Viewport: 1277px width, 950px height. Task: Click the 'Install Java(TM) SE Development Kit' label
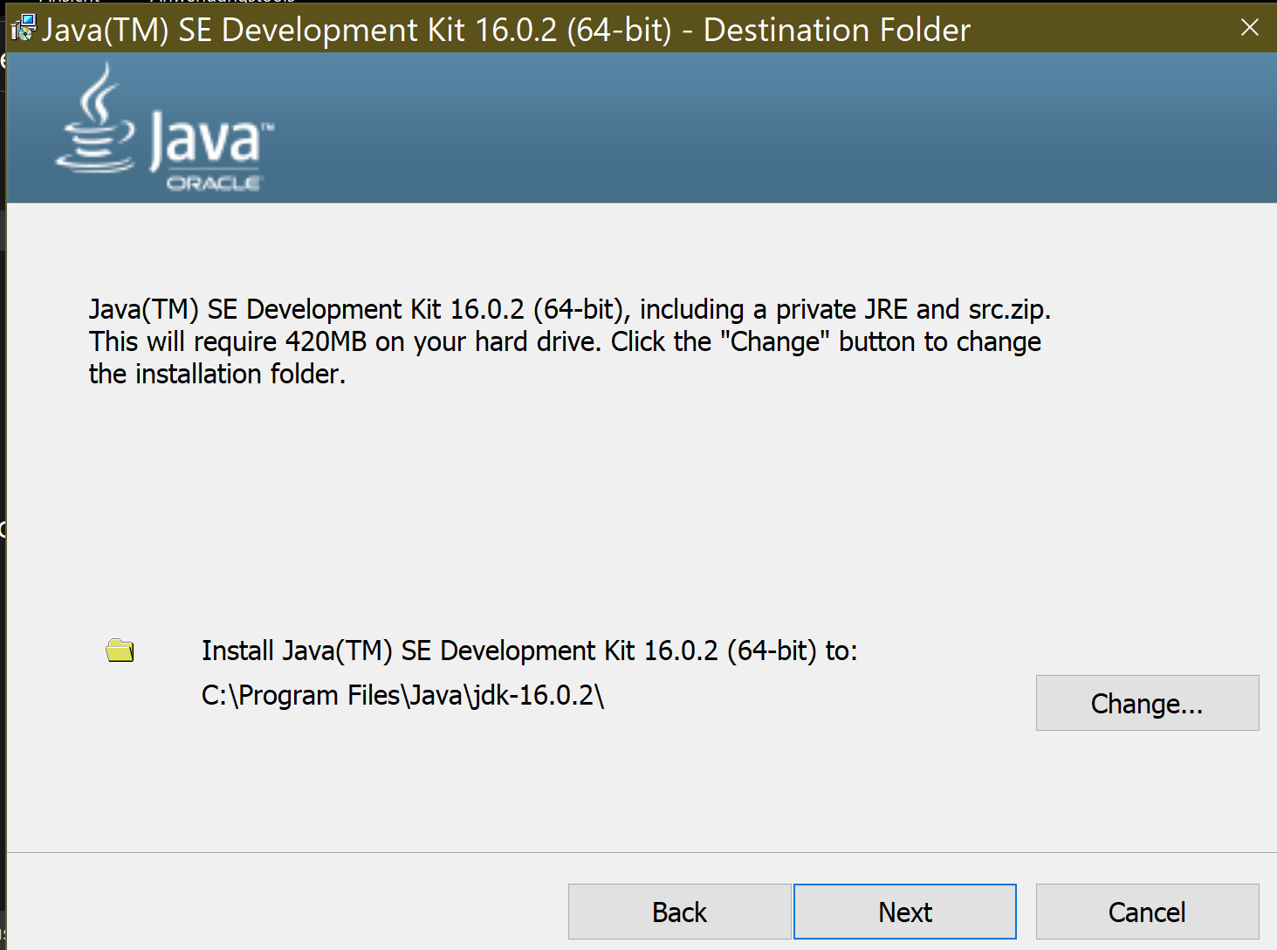529,651
